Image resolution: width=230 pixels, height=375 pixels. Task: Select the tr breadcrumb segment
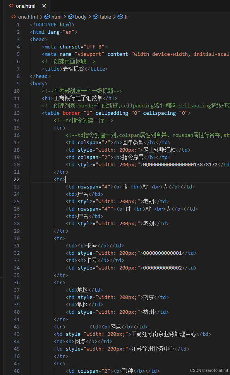126,17
